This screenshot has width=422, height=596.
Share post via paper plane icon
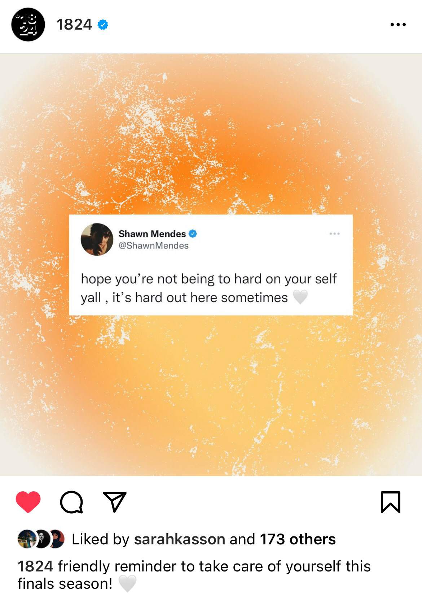[115, 502]
